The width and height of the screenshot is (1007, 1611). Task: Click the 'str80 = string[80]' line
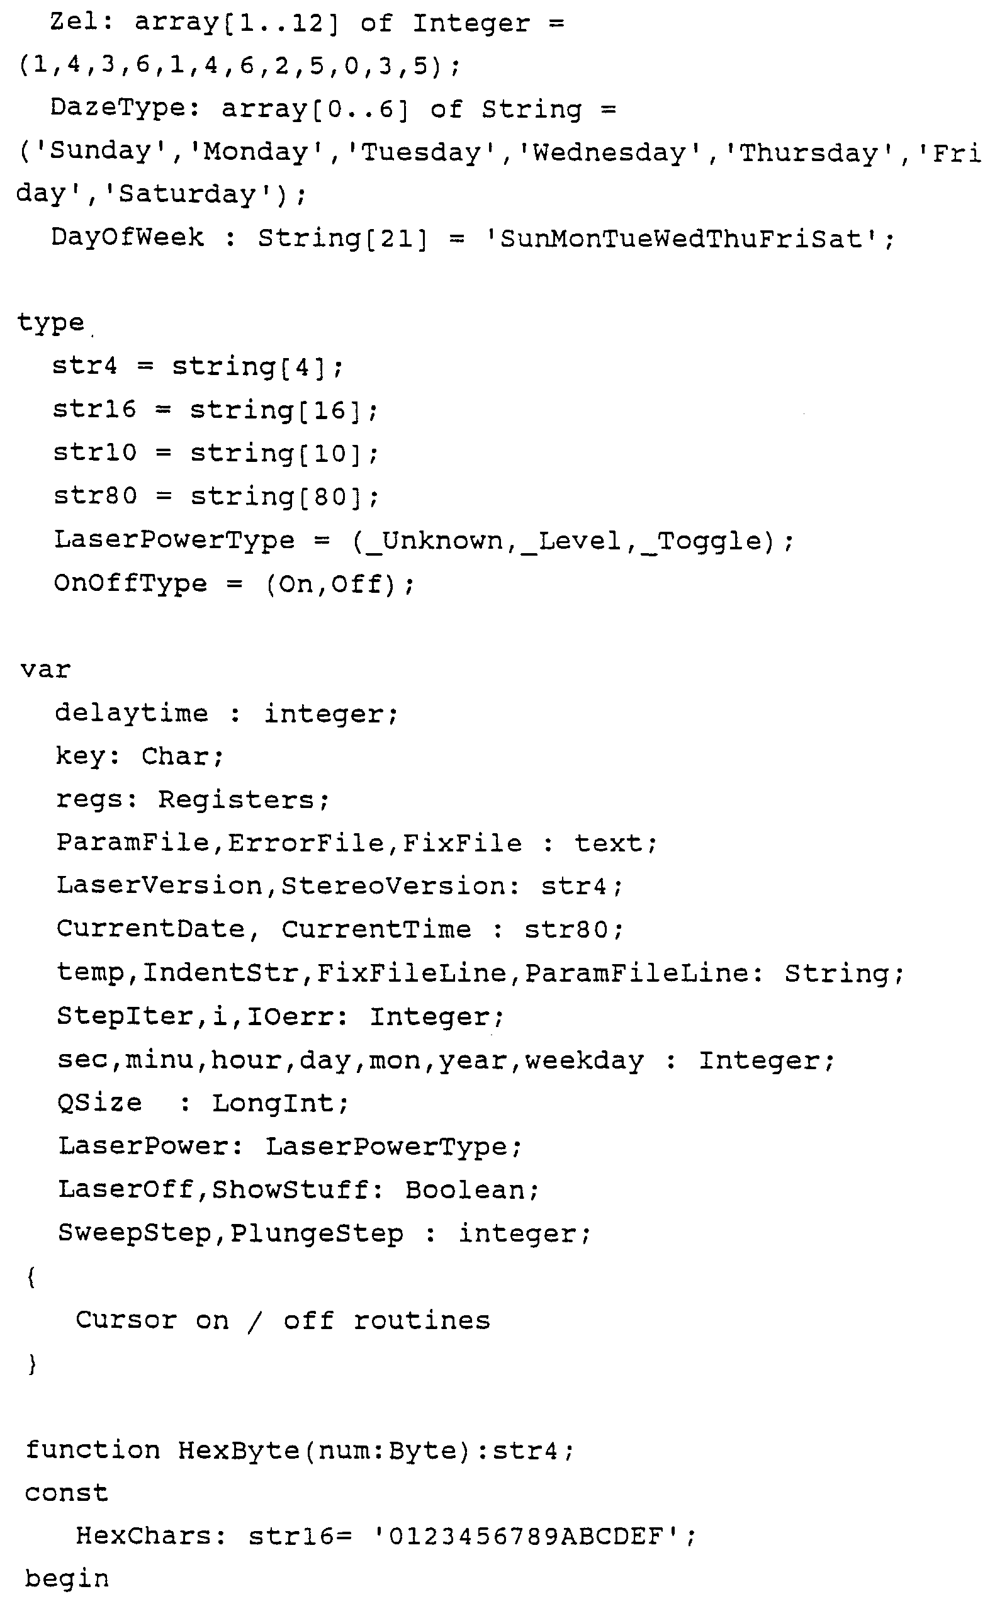(216, 497)
